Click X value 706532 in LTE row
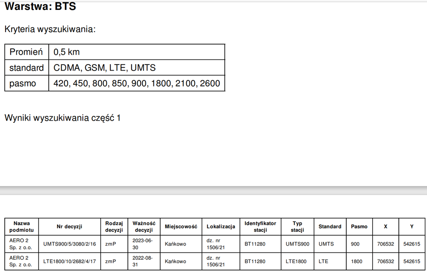The image size is (427, 273). click(x=386, y=261)
